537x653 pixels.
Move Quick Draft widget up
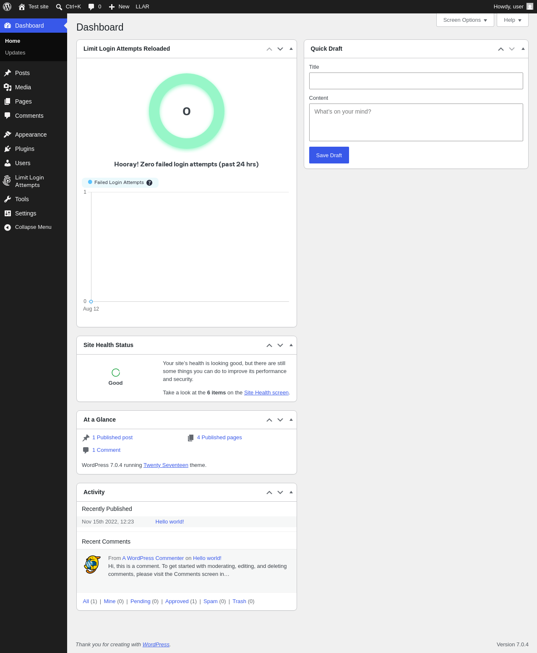tap(501, 49)
